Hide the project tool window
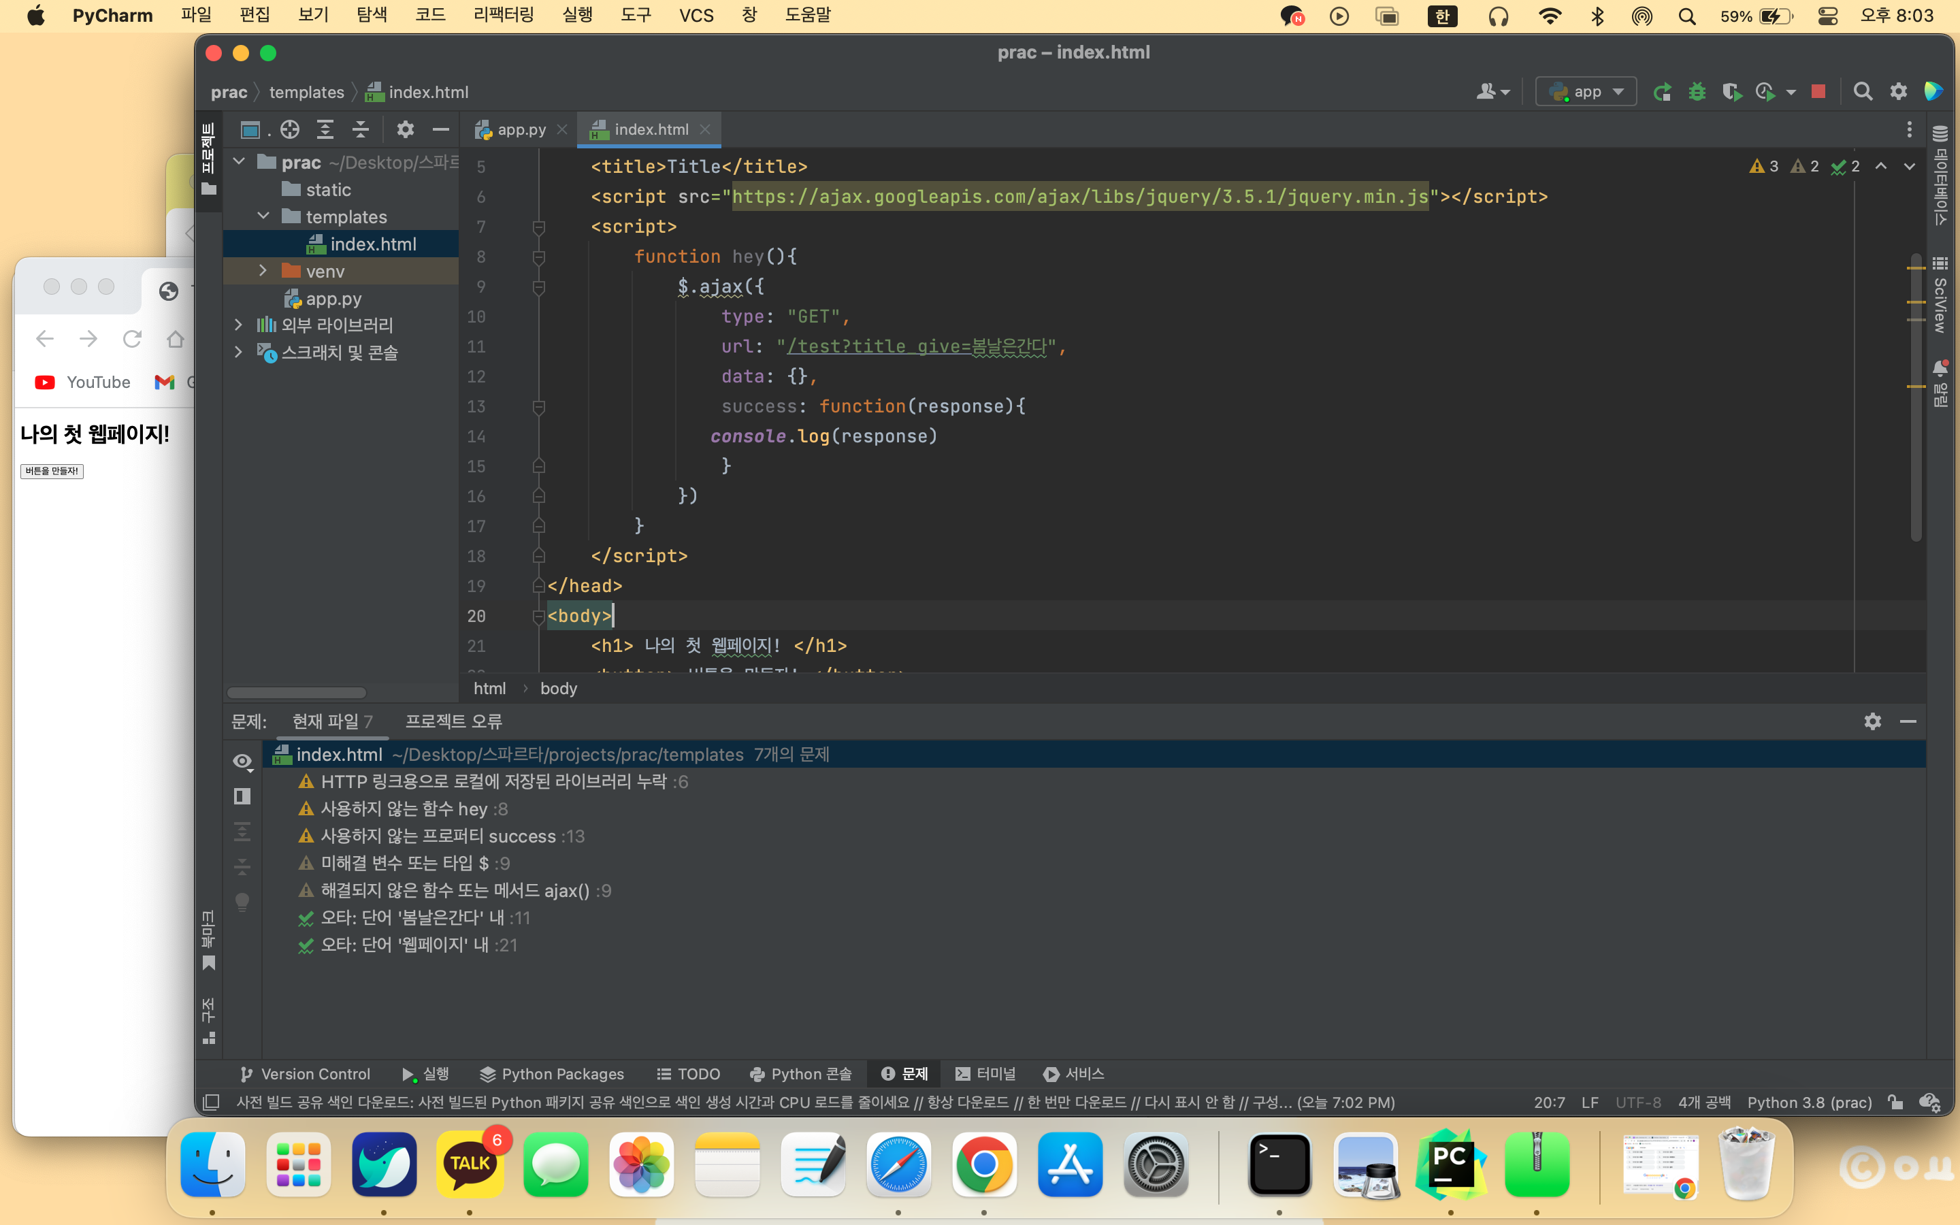Image resolution: width=1960 pixels, height=1225 pixels. click(440, 129)
